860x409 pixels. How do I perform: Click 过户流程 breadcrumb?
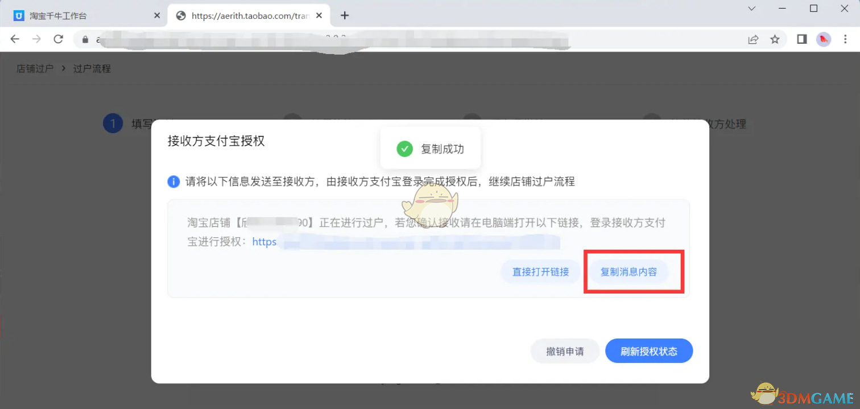coord(92,68)
